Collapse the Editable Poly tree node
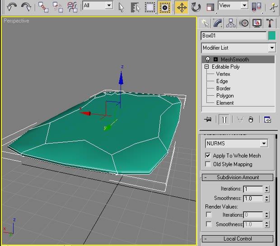Viewport: 280px width, 246px height. click(x=206, y=67)
